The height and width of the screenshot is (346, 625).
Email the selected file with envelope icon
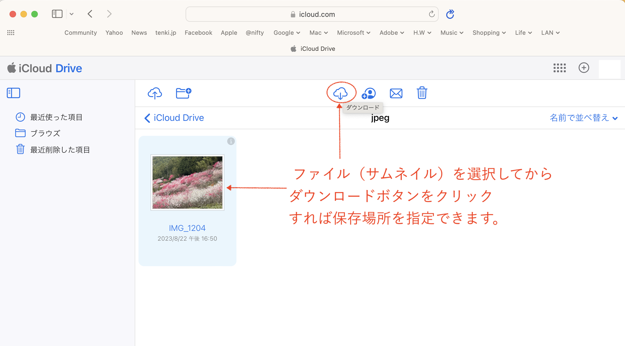click(x=396, y=93)
